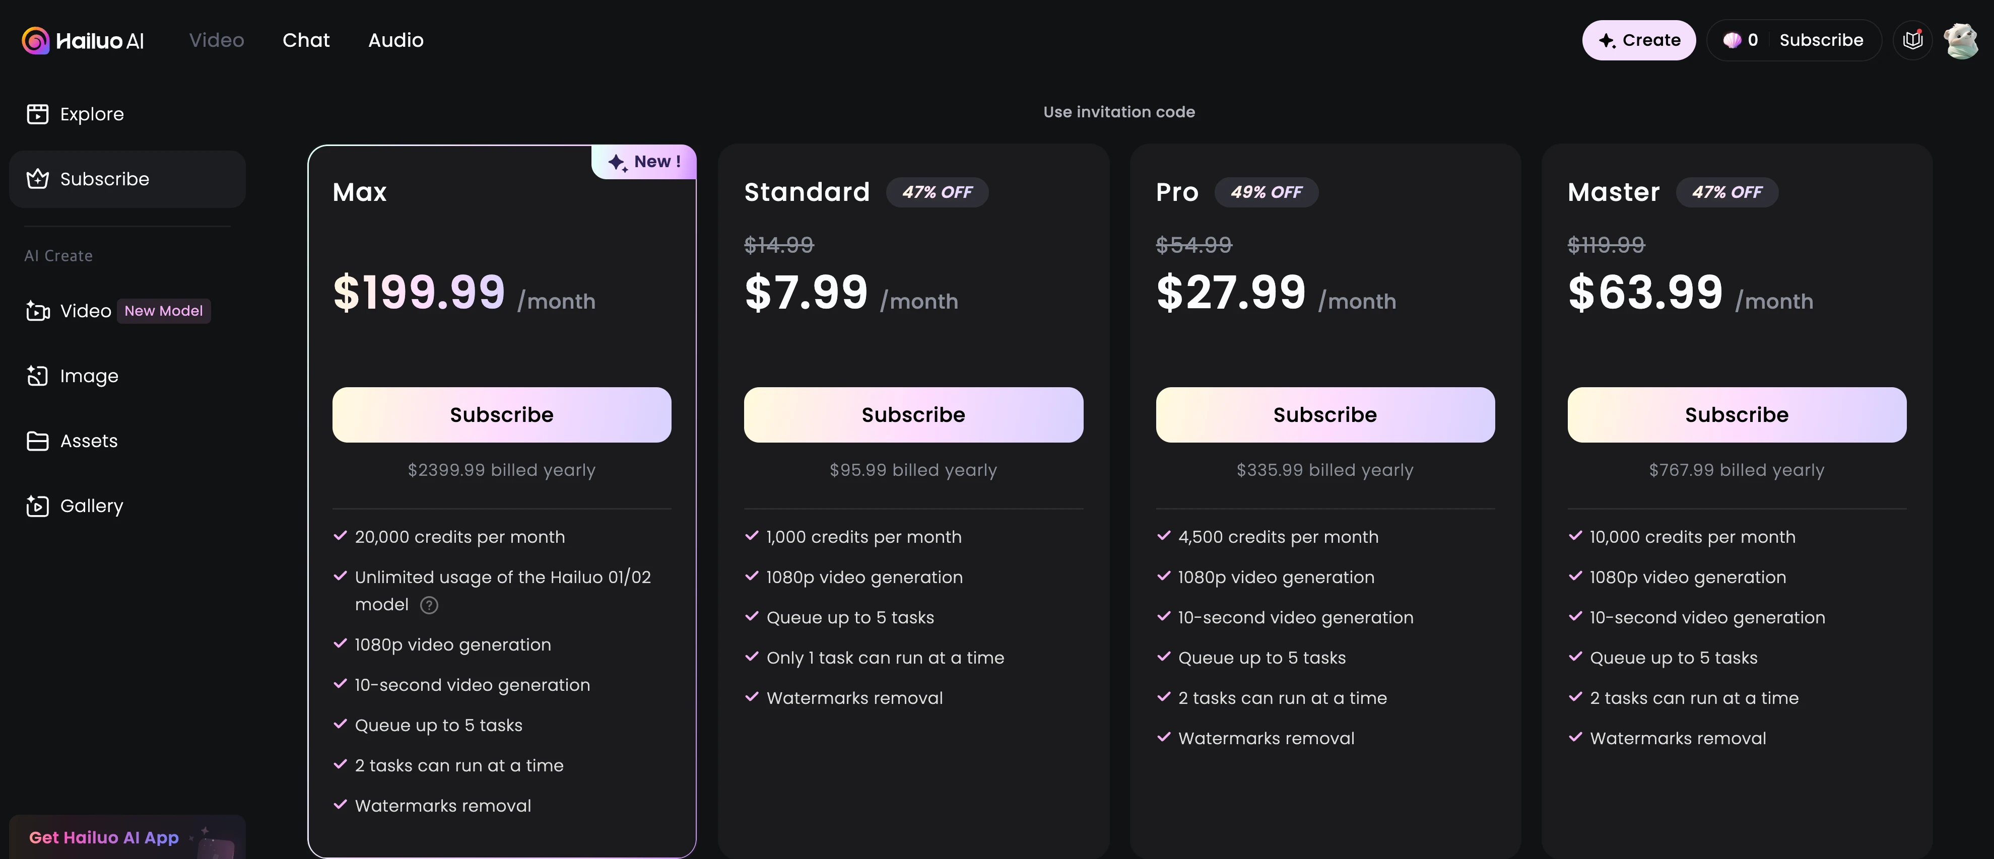Click the Use invitation code link
Viewport: 1994px width, 859px height.
1119,112
